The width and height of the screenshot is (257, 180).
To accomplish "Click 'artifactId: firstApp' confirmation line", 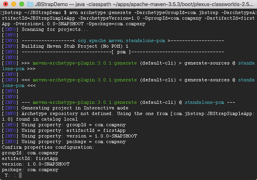I will (x=30, y=159).
